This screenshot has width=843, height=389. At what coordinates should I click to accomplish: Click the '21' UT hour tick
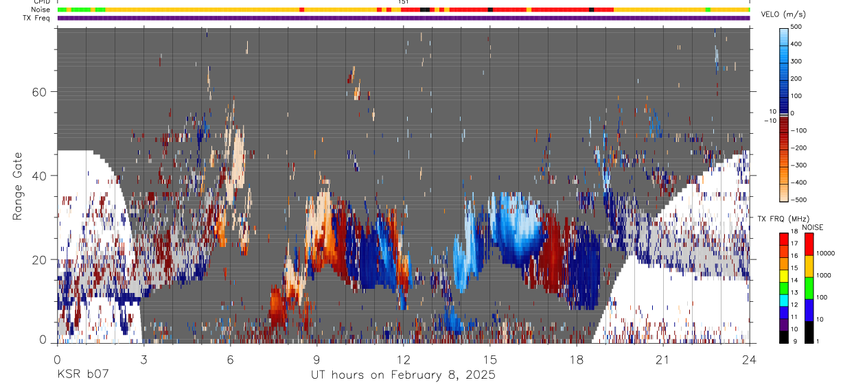coord(663,359)
